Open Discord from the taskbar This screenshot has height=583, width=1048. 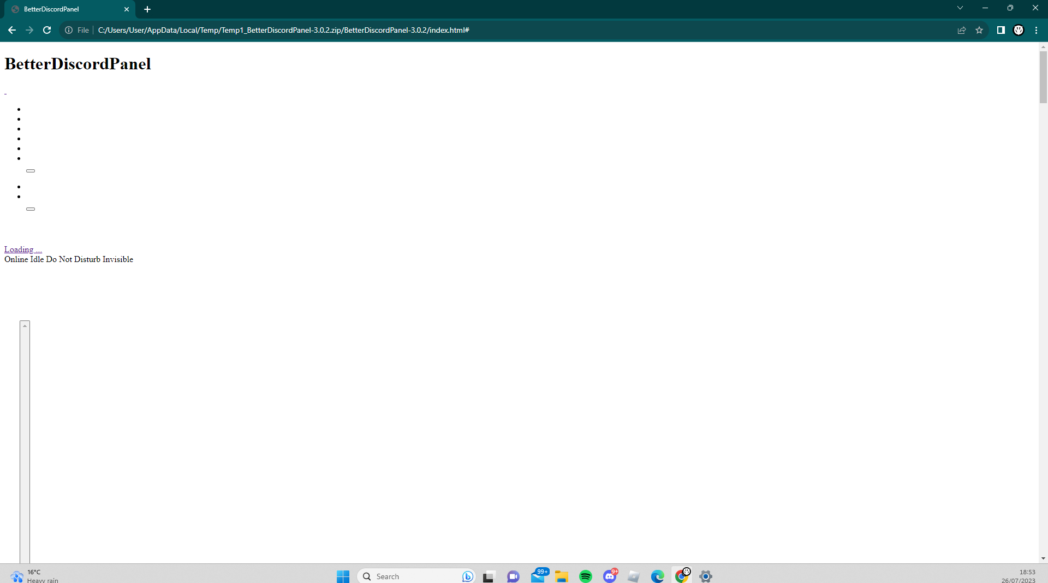pos(610,576)
